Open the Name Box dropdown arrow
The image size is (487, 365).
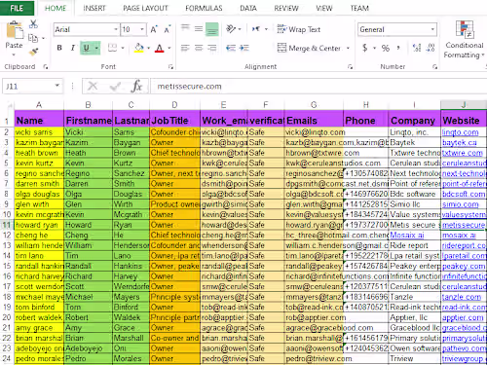coord(56,86)
